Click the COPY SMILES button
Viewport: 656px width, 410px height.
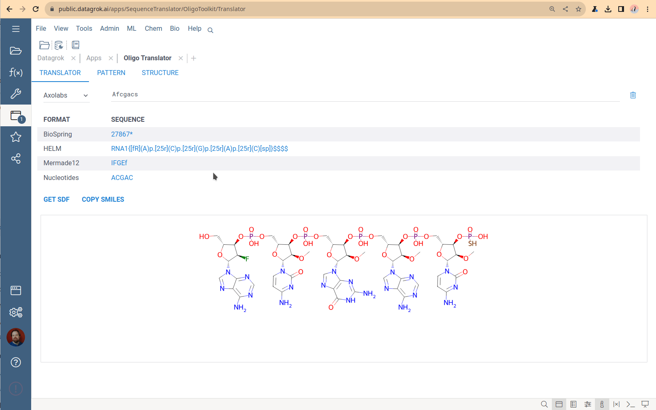tap(103, 199)
